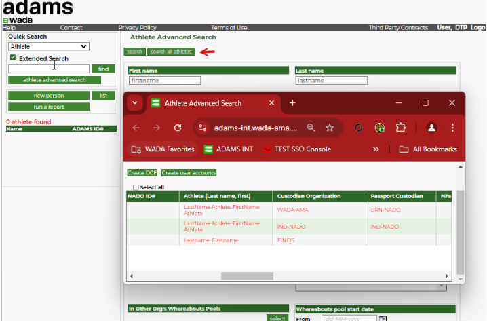Viewport: 487px width, 321px height.
Task: Click the NADO ID# column header
Action: point(153,196)
